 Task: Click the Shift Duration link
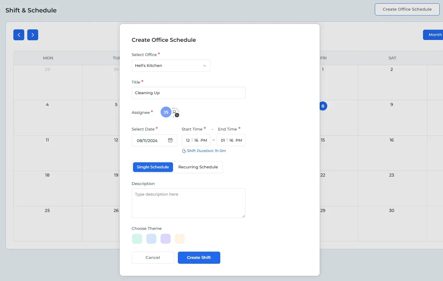pyautogui.click(x=207, y=150)
